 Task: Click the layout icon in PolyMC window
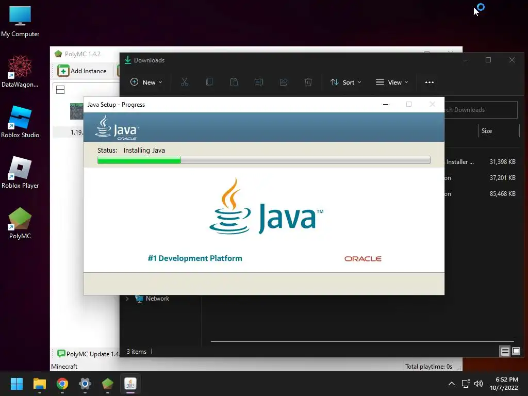[60, 90]
